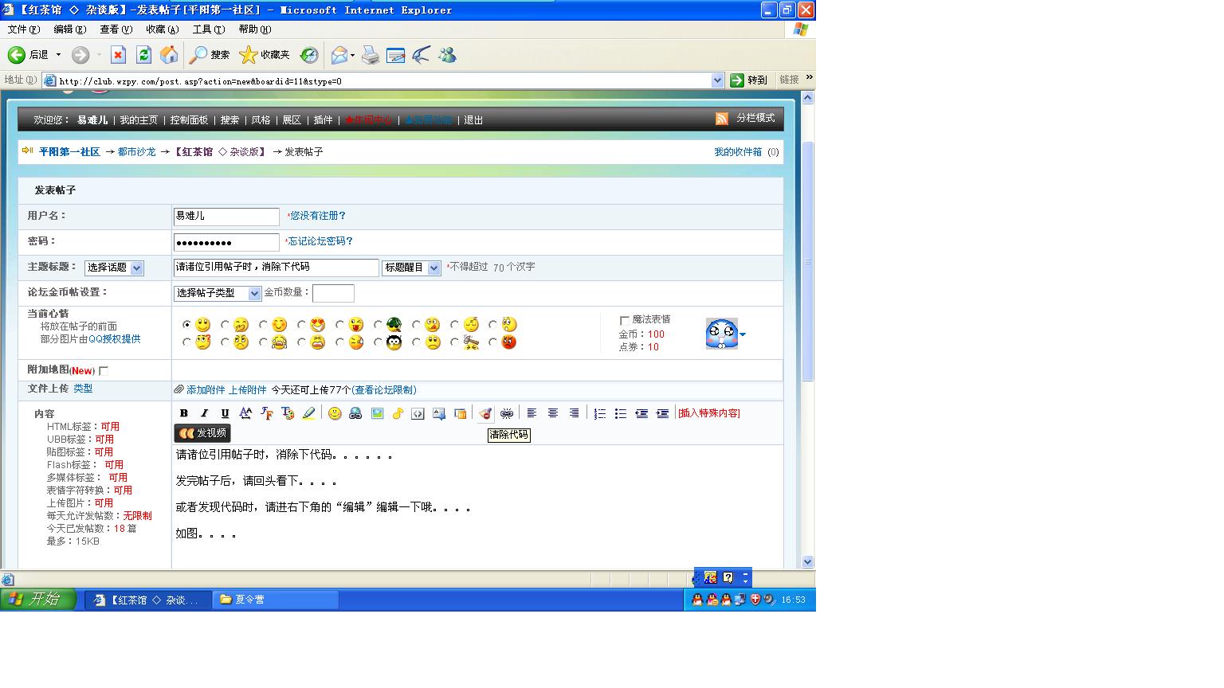Screen dimensions: 1224x688
Task: Center align the post text
Action: tap(552, 413)
